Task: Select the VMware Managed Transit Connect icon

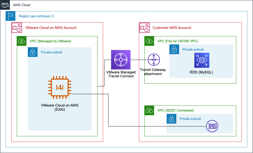Action: click(x=121, y=60)
